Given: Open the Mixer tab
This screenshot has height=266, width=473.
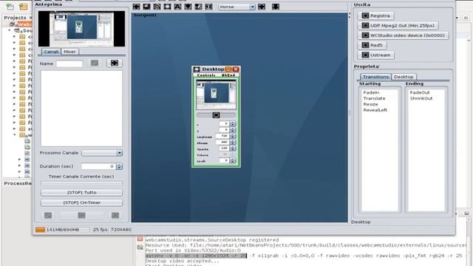Looking at the screenshot, I should (x=69, y=52).
